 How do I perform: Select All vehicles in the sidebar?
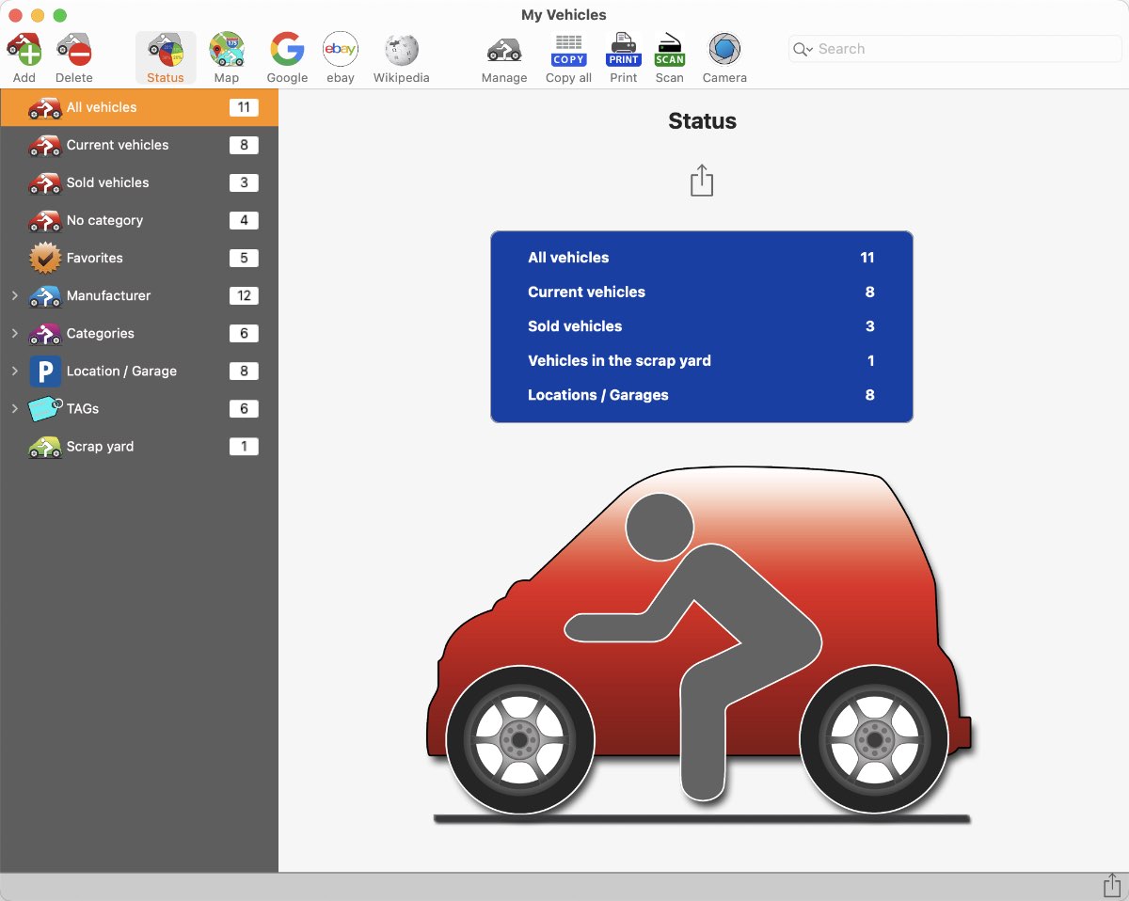pyautogui.click(x=139, y=107)
